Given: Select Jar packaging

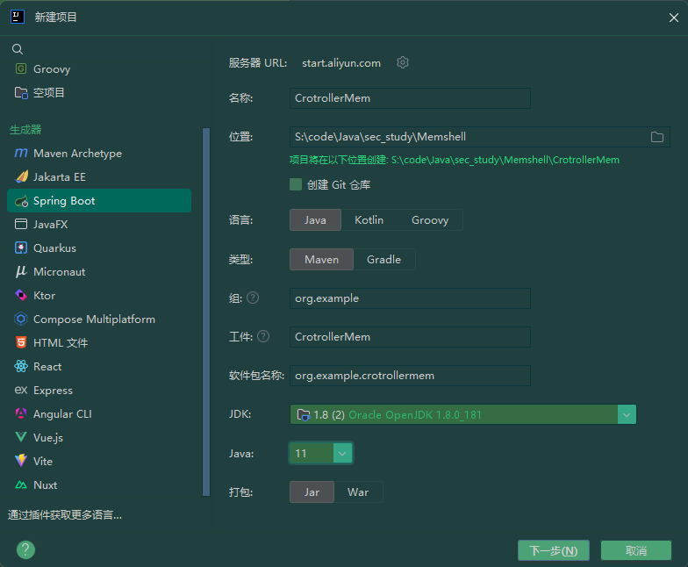Looking at the screenshot, I should click(x=312, y=492).
